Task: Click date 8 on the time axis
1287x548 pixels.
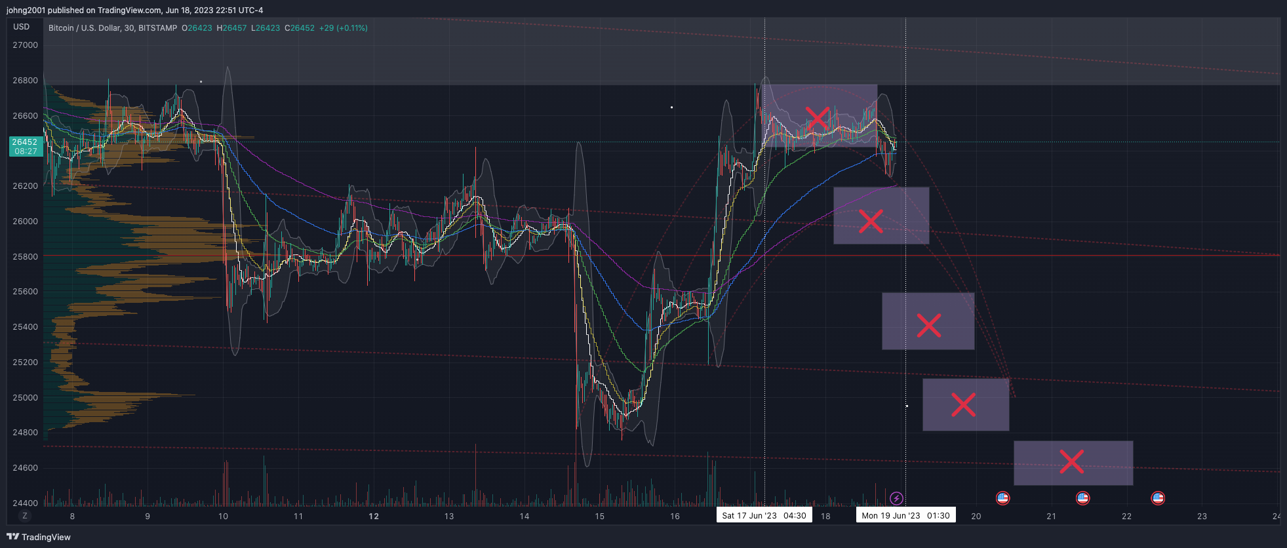Action: (x=72, y=517)
